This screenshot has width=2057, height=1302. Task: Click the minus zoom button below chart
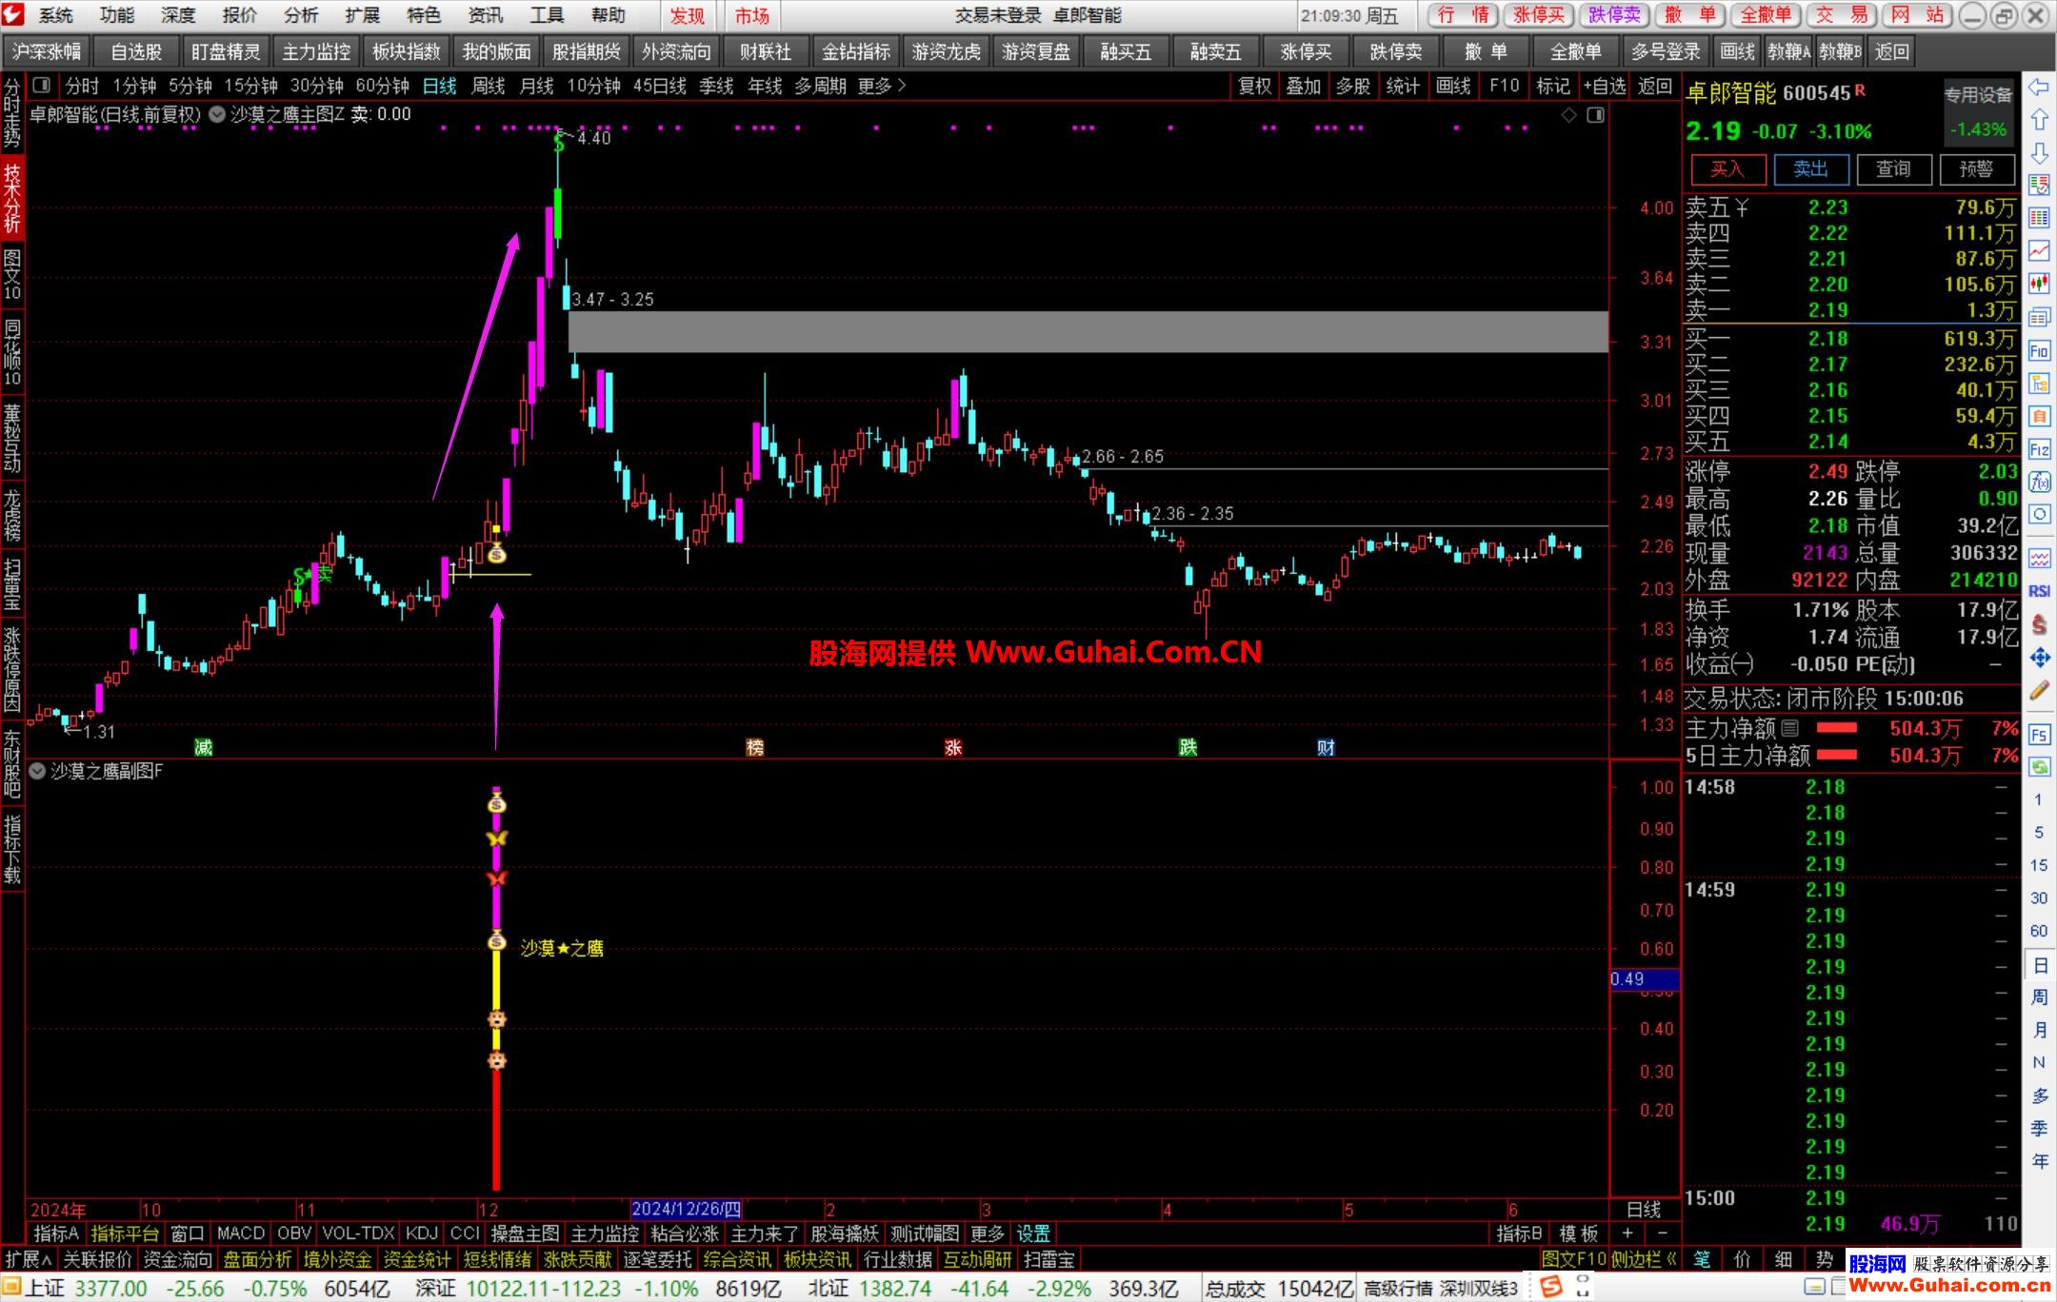point(1663,1233)
